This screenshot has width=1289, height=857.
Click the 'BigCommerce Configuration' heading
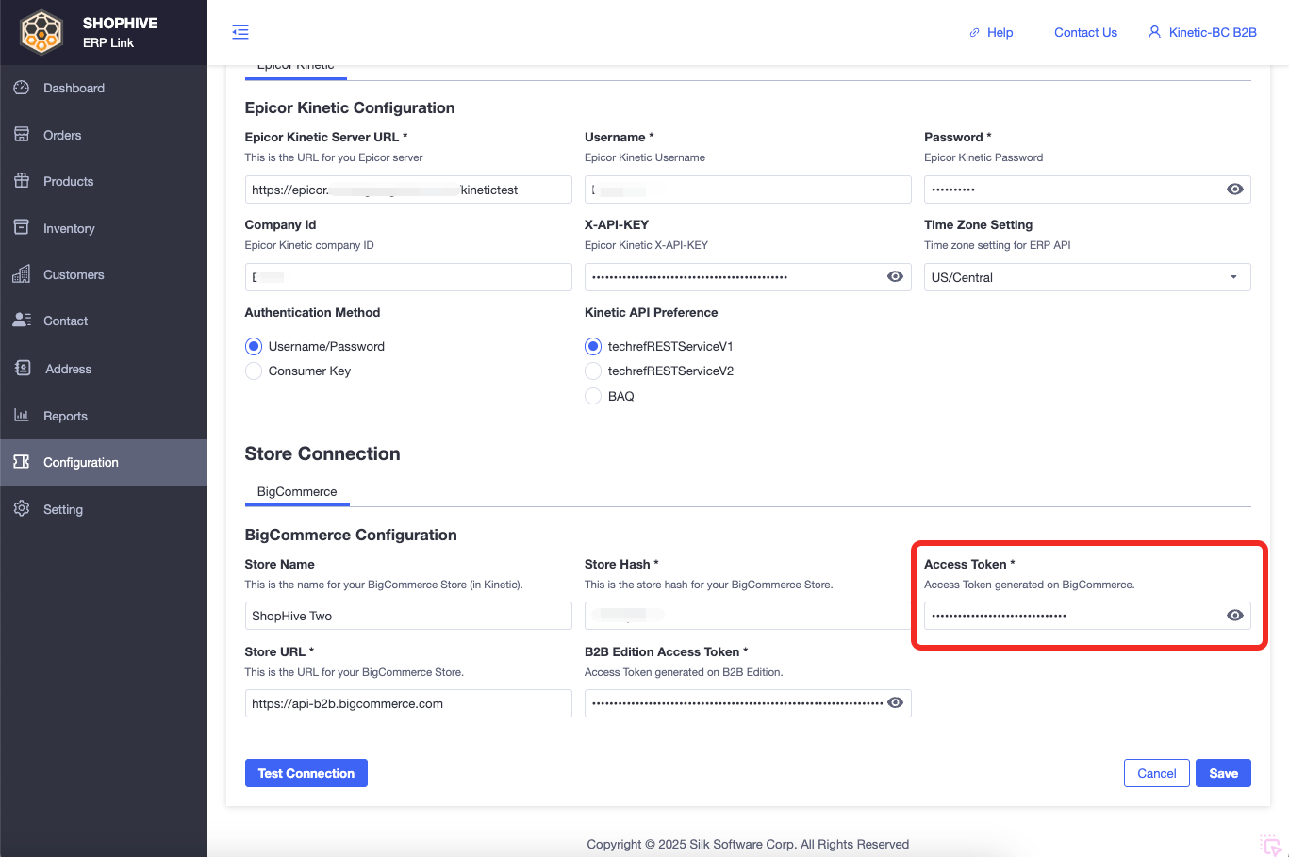pyautogui.click(x=351, y=535)
